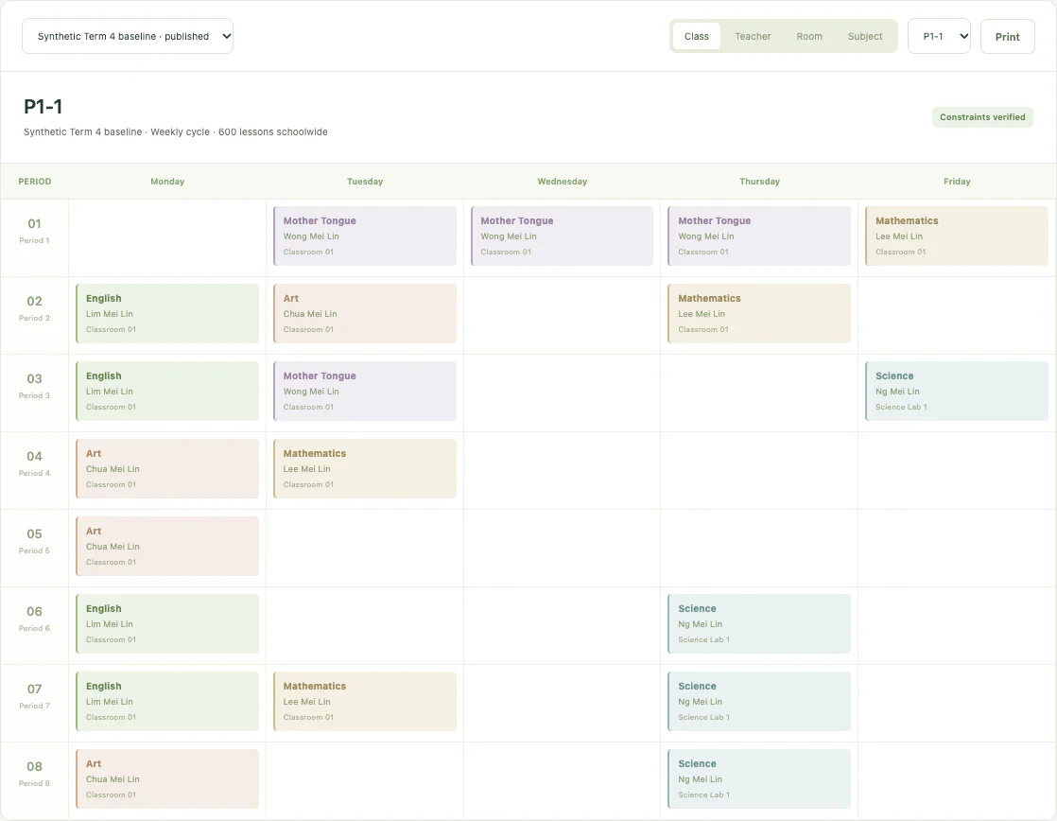Click the P1-1 page heading
The image size is (1057, 821).
point(43,107)
